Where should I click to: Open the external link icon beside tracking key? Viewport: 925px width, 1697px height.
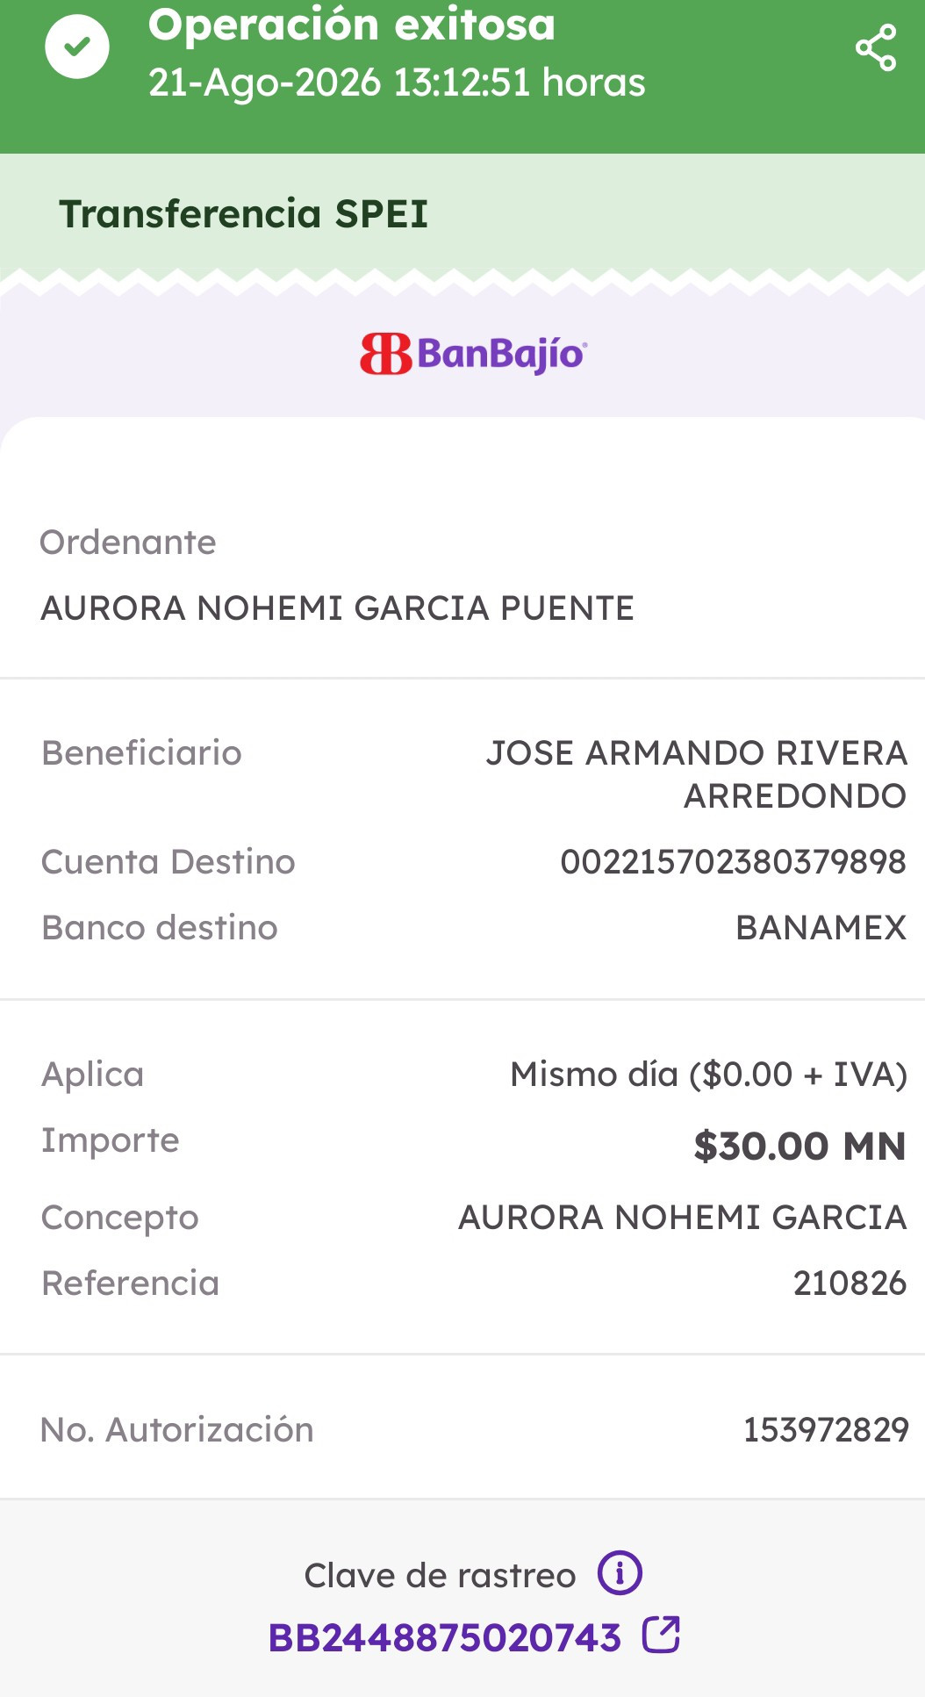(661, 1635)
